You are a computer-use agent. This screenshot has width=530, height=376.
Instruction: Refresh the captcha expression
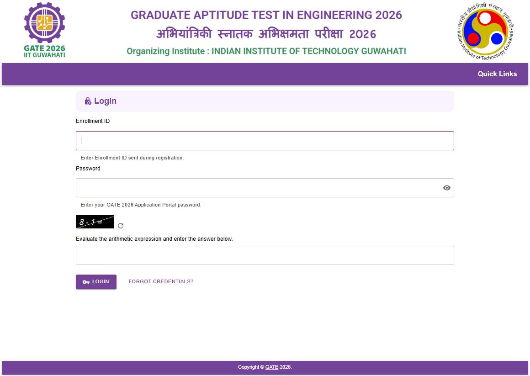(121, 225)
